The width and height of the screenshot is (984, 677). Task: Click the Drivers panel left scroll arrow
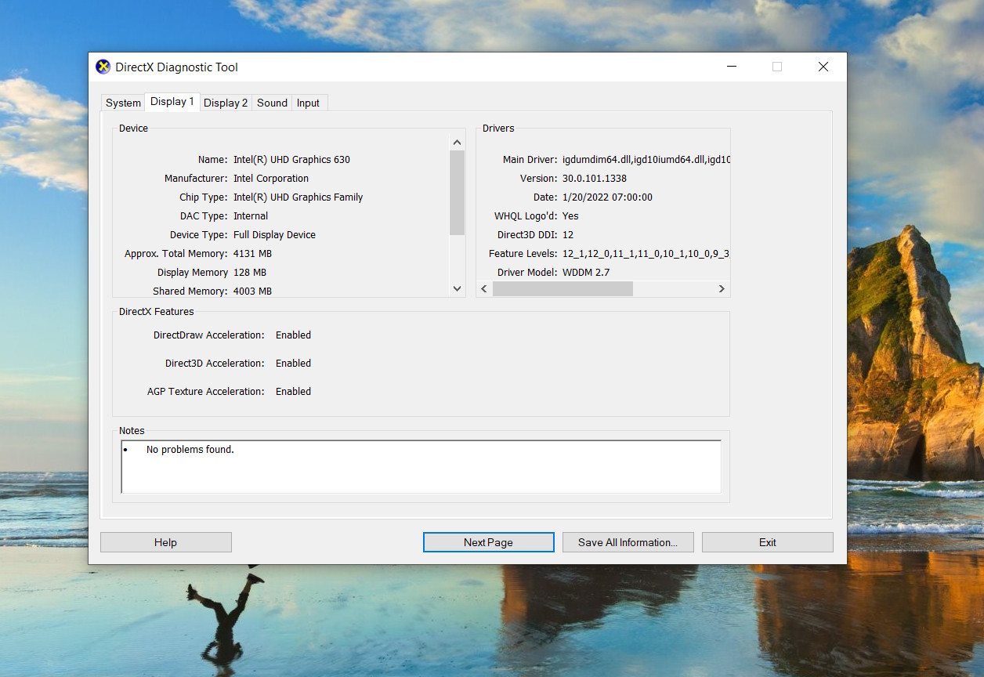click(x=484, y=289)
